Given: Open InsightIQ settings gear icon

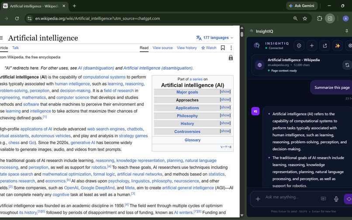Looking at the screenshot, I should [349, 45].
